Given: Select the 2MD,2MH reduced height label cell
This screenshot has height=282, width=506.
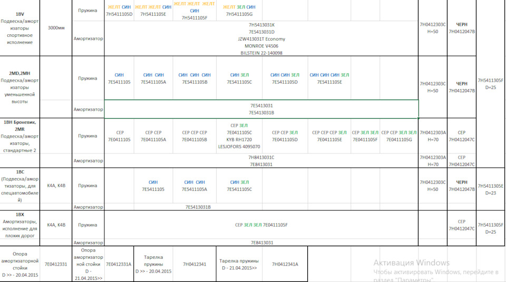Looking at the screenshot, I should [x=20, y=87].
